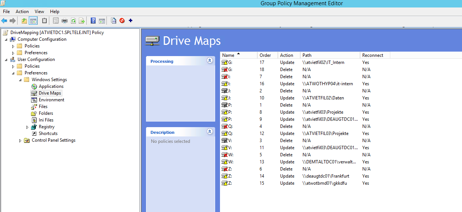Click the drive icon of W: order 13
462x212 pixels.
(x=224, y=162)
